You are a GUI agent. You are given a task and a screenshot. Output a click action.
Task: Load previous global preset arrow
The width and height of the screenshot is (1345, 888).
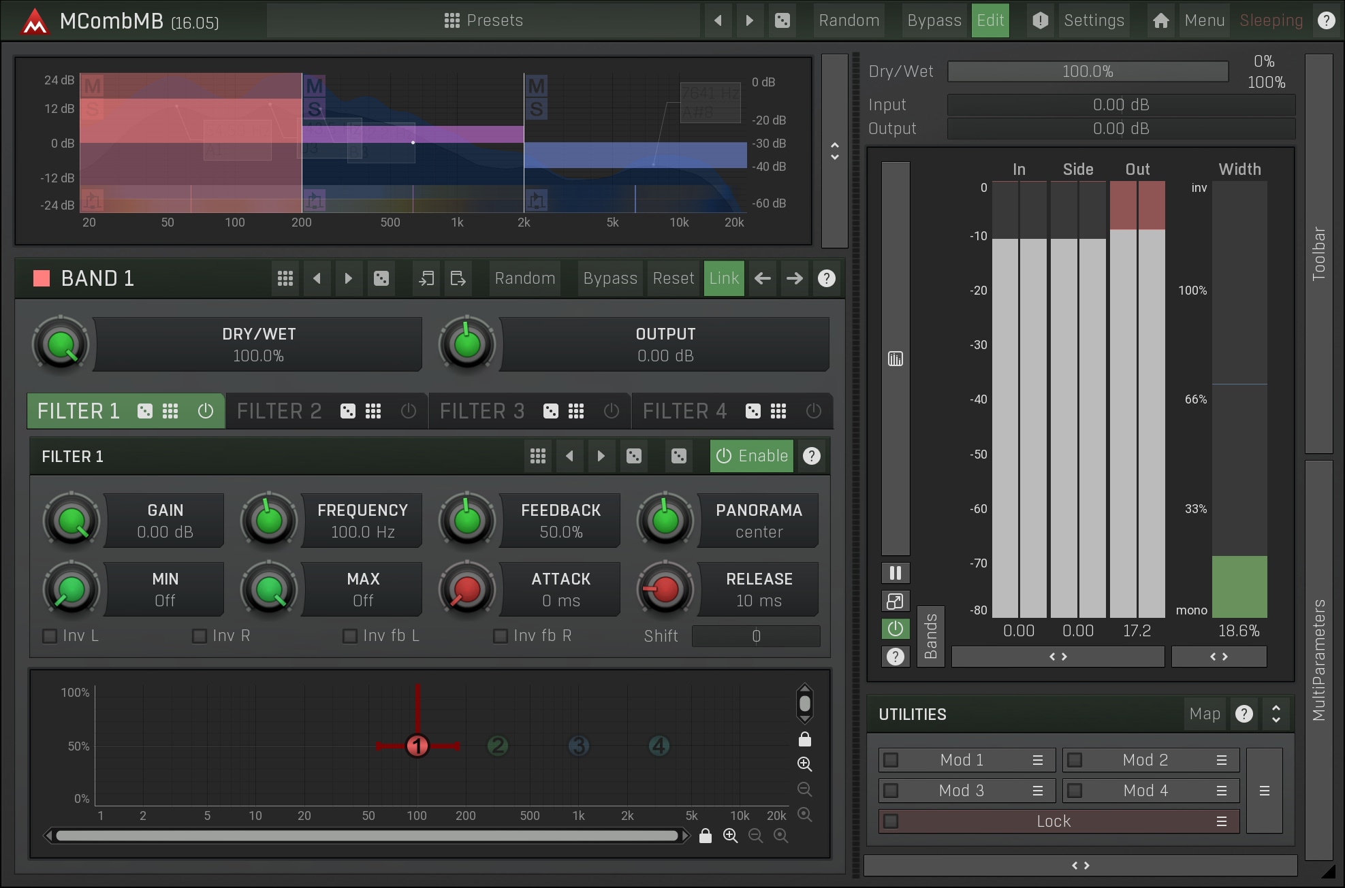click(x=718, y=20)
